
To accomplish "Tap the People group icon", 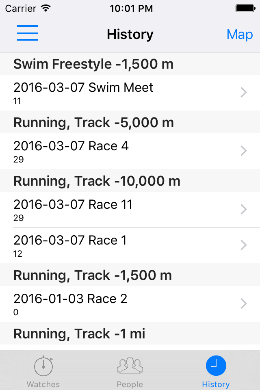I will pyautogui.click(x=130, y=366).
